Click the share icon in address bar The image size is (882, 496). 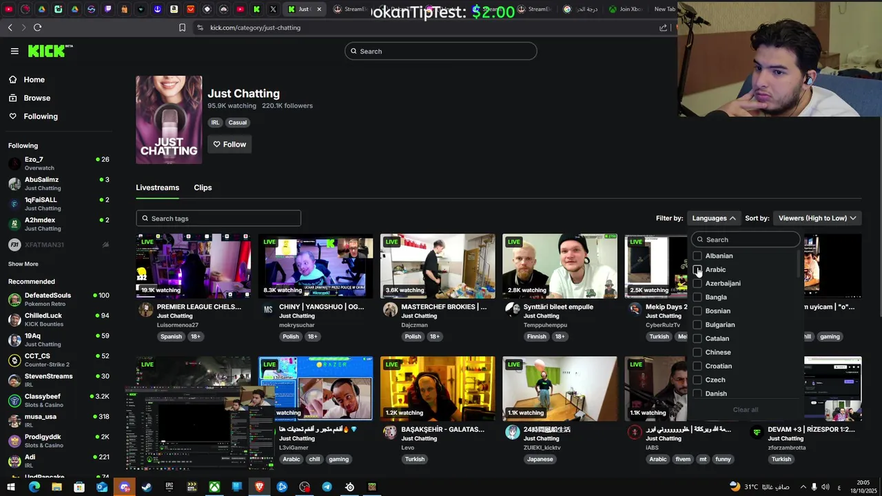[664, 28]
